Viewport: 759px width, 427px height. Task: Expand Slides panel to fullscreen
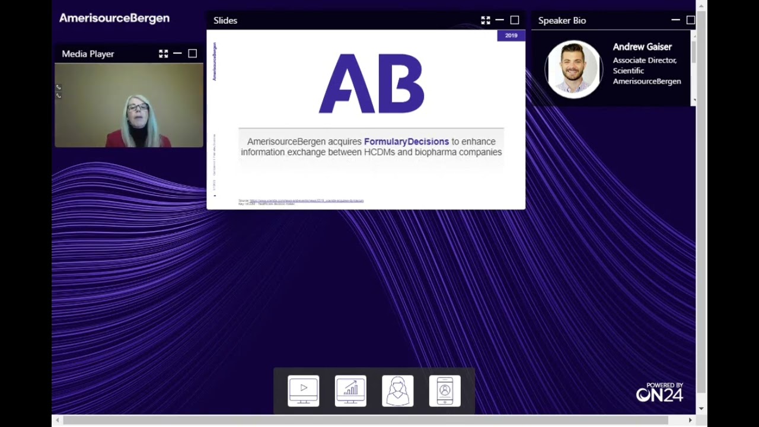click(486, 20)
